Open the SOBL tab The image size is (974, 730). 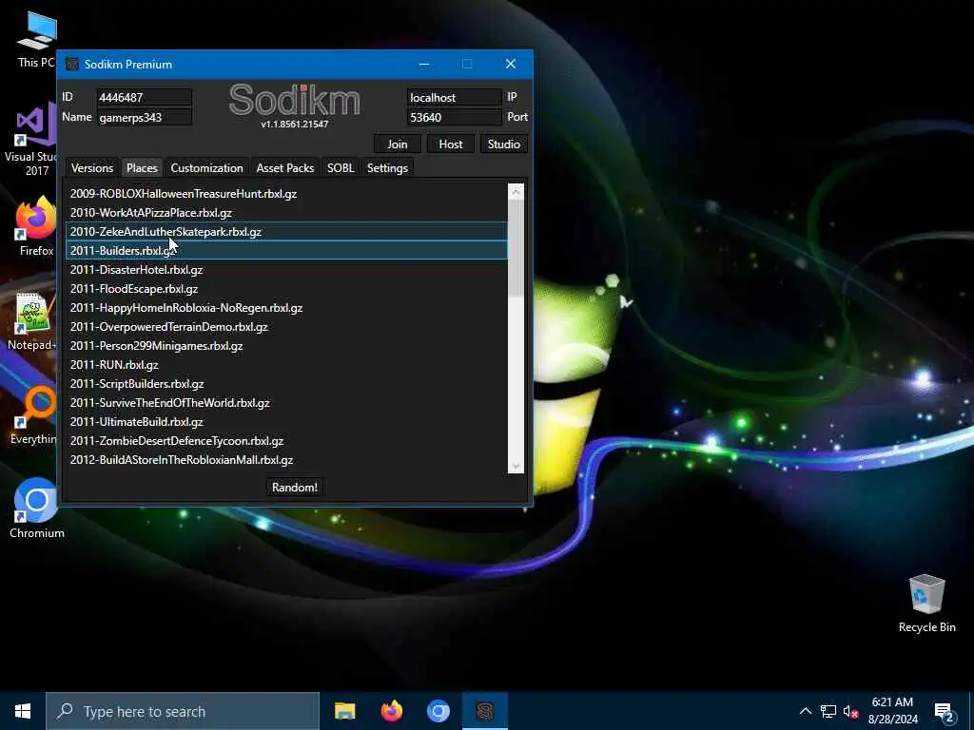tap(341, 168)
